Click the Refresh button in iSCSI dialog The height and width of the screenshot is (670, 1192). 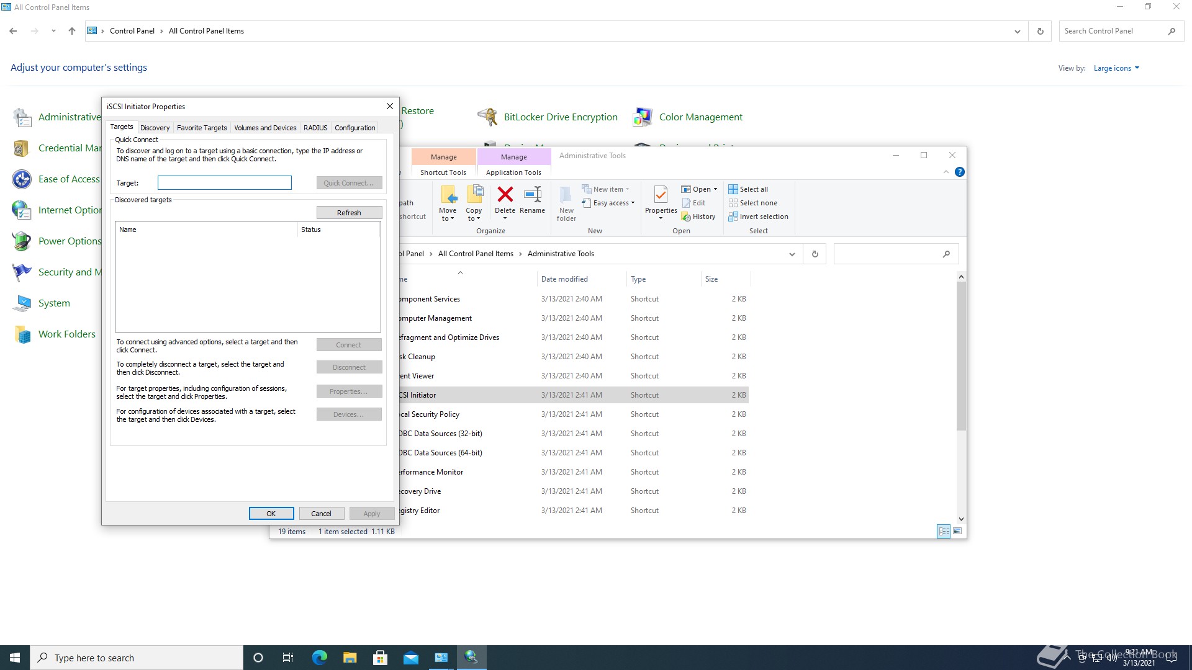[x=349, y=213]
